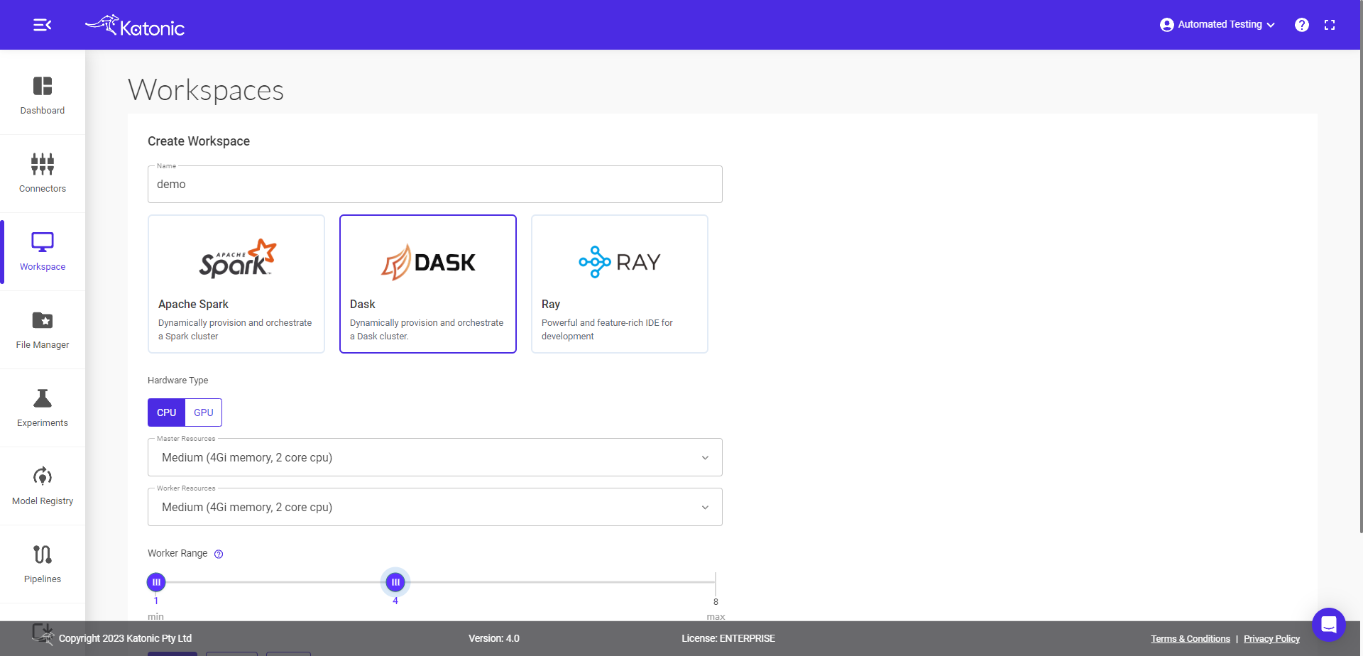Open Terms & Conditions link
The image size is (1363, 656).
pos(1190,639)
